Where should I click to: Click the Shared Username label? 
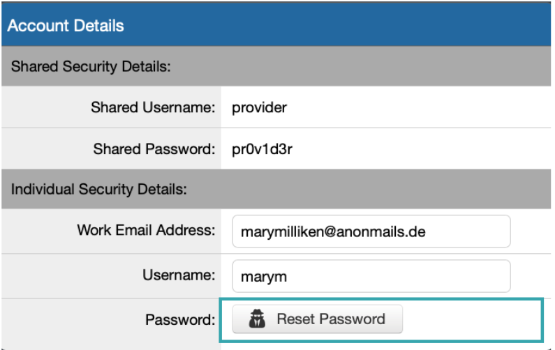(x=153, y=107)
